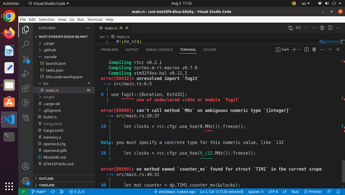Open the Run and Debug view
This screenshot has width=345, height=195.
(x=25, y=74)
